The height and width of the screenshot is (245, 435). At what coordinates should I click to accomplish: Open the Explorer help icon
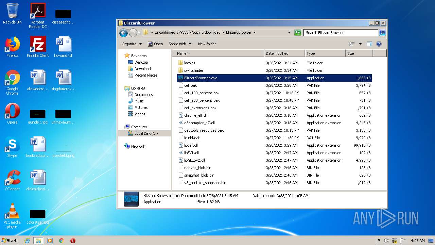(379, 44)
